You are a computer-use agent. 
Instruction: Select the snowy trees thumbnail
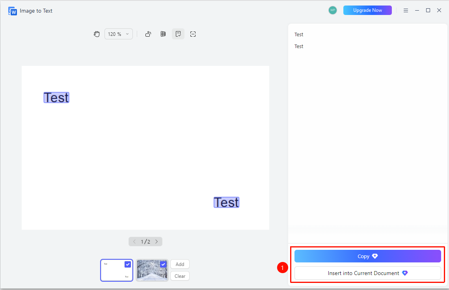[152, 270]
